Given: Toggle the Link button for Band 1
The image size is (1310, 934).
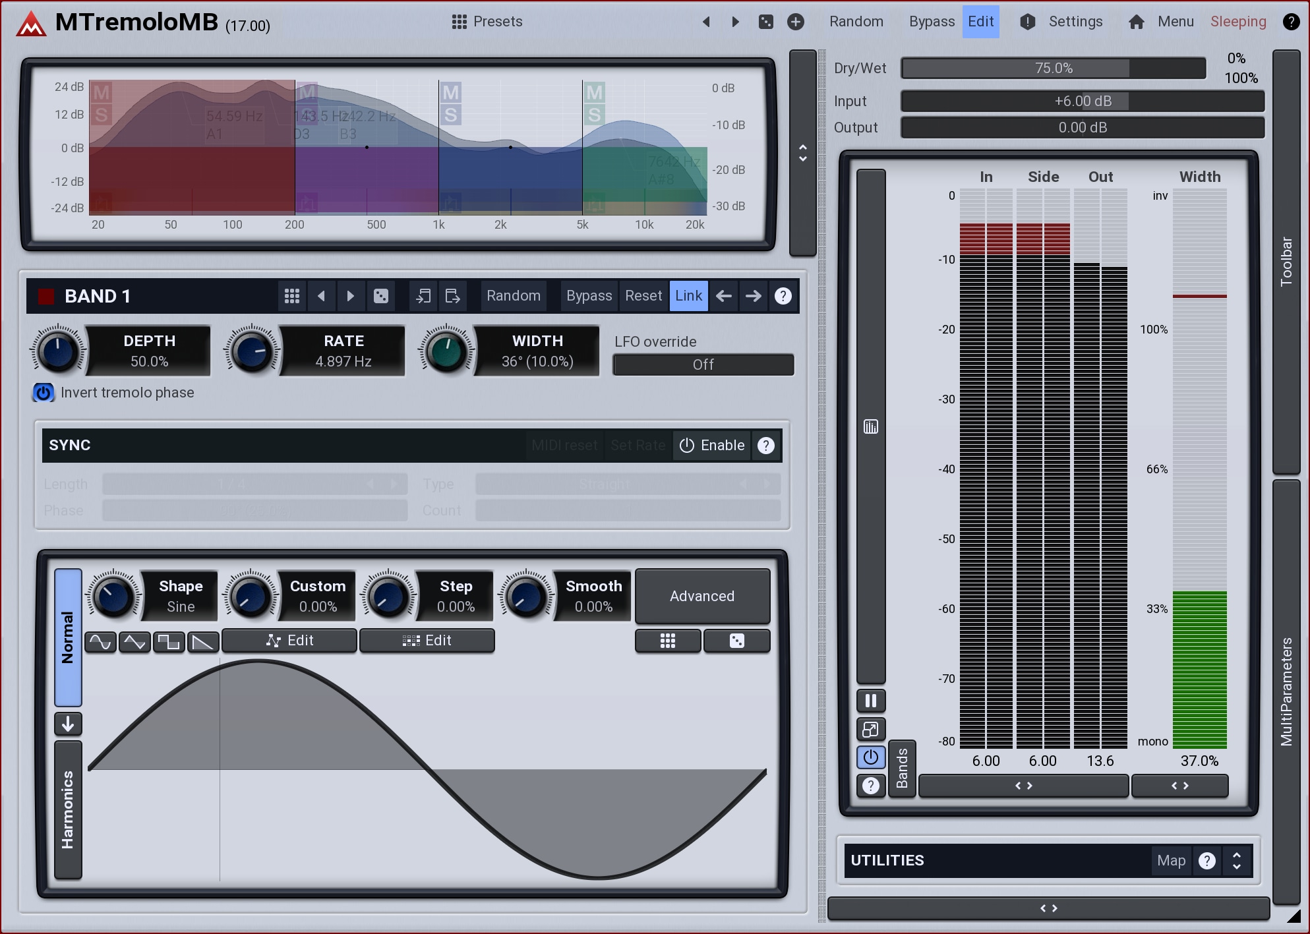Looking at the screenshot, I should point(688,296).
